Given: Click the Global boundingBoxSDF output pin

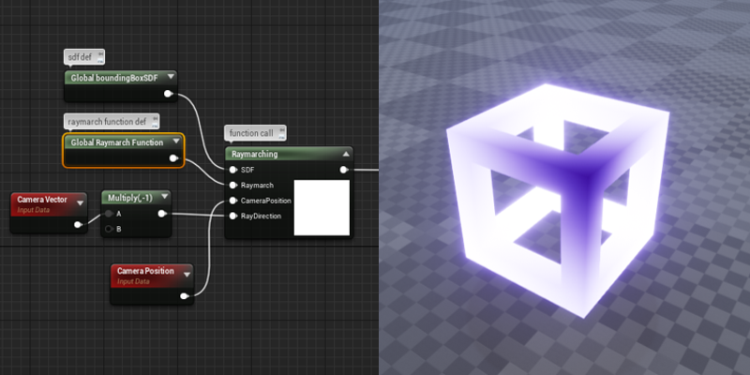Looking at the screenshot, I should 168,94.
